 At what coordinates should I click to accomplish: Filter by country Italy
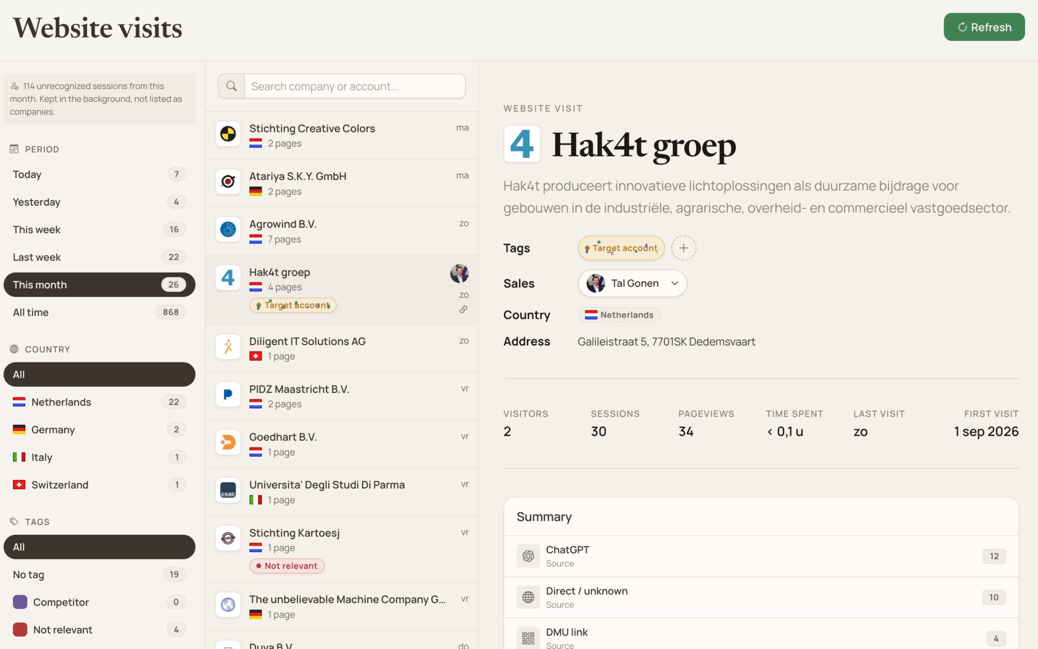coord(99,457)
